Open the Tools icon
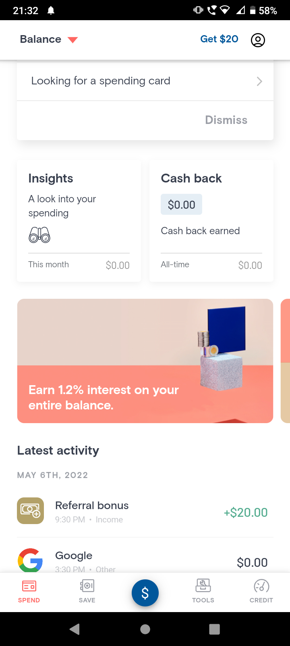This screenshot has width=290, height=646. click(x=203, y=586)
